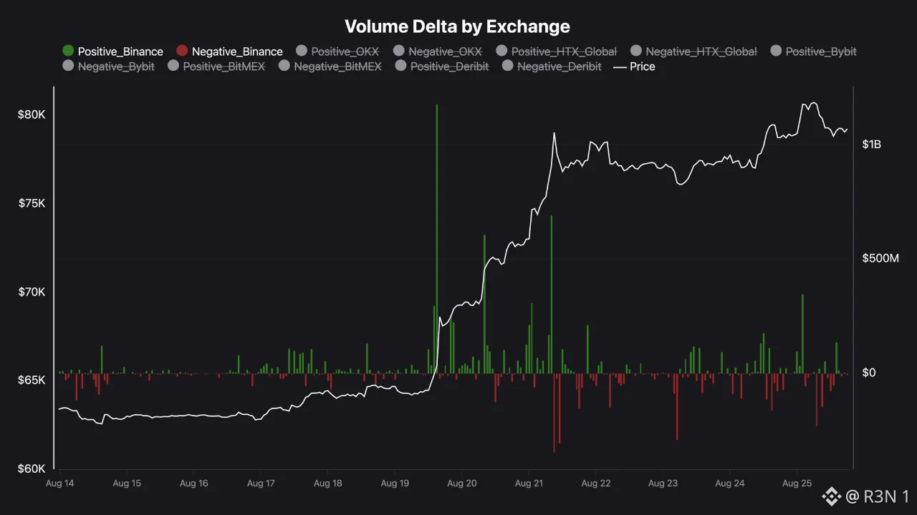Enable the Positive_BitMEX legend entry
Screen dimensions: 917x515
point(216,67)
